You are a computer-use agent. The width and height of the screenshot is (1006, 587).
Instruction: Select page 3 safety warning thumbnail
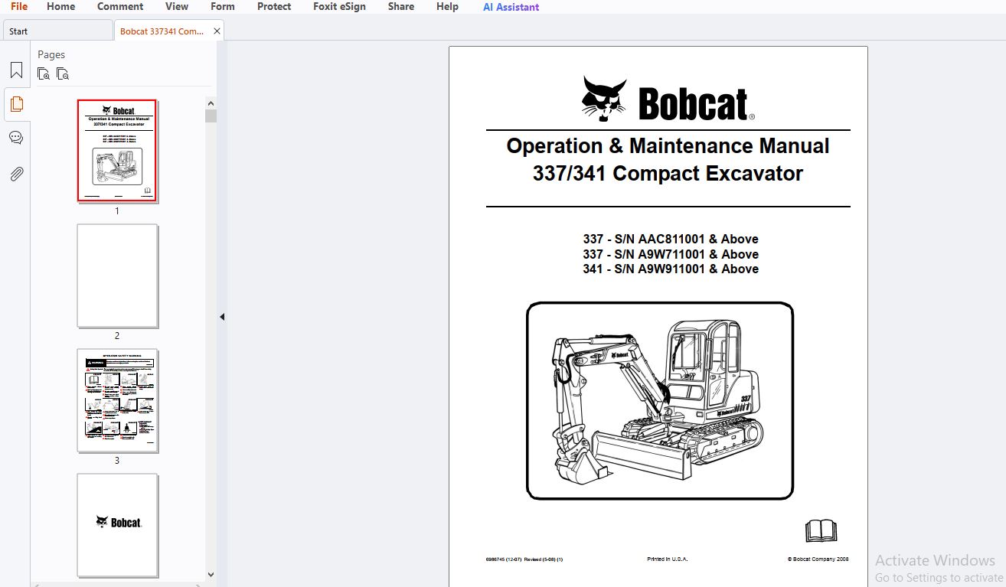[117, 401]
